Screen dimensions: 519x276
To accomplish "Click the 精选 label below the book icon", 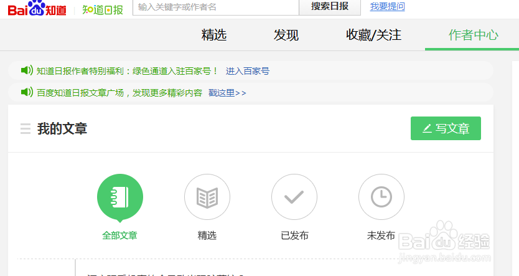I will tap(207, 236).
